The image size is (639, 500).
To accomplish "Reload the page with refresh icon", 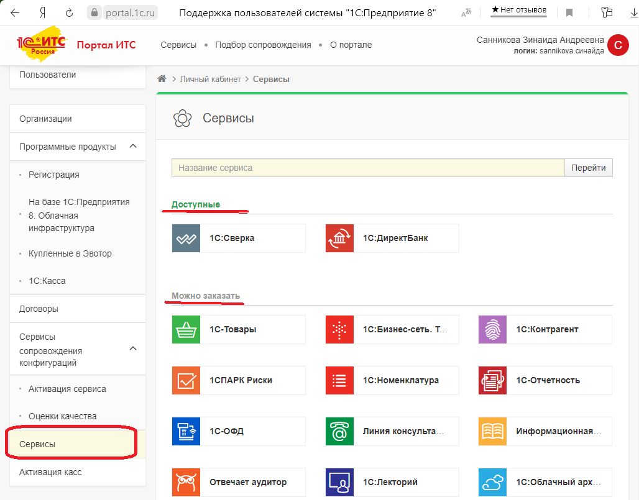I will point(69,12).
